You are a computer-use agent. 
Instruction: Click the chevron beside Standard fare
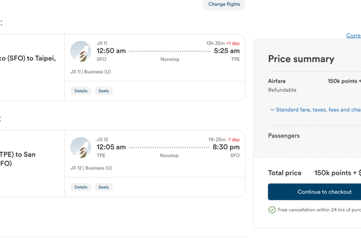(x=272, y=110)
